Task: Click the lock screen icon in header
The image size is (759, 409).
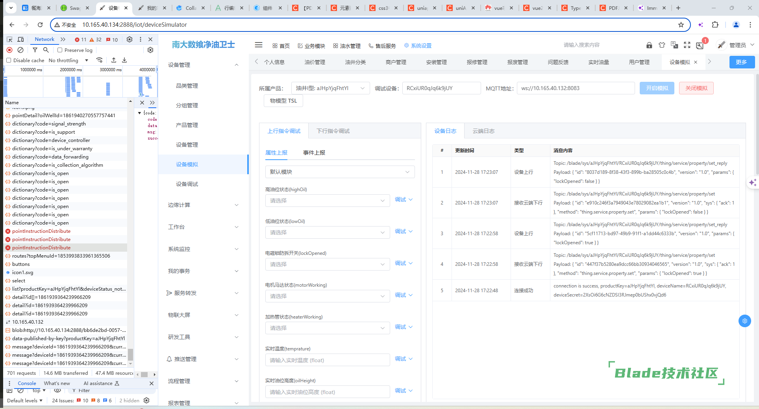Action: click(649, 45)
